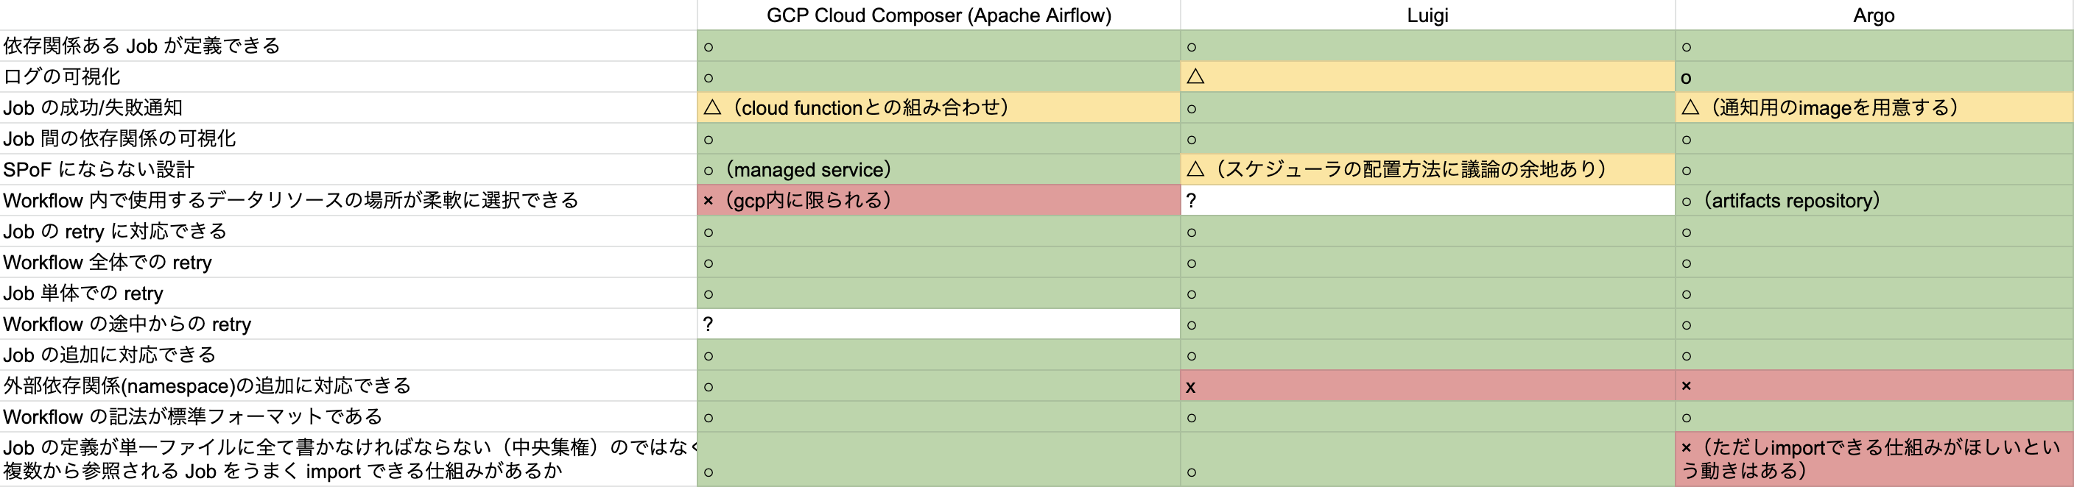2074x487 pixels.
Task: Click the Luigi triangle cell for ログの可視化
Action: click(x=1427, y=77)
